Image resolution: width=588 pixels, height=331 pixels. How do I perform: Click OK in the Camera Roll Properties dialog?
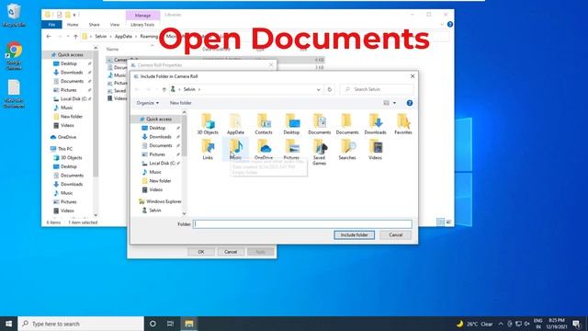(201, 252)
